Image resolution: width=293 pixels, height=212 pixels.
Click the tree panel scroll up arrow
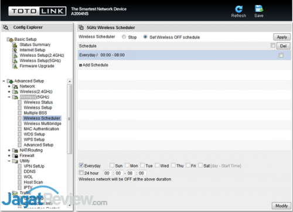pos(70,81)
